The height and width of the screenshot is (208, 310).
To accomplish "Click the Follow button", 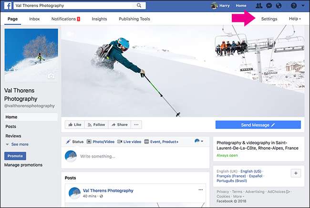I will point(96,125).
